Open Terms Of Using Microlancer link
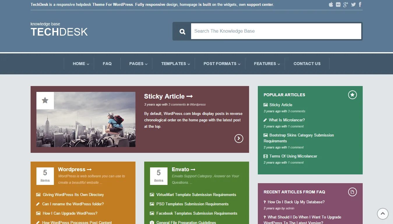The width and height of the screenshot is (393, 224). point(293,156)
